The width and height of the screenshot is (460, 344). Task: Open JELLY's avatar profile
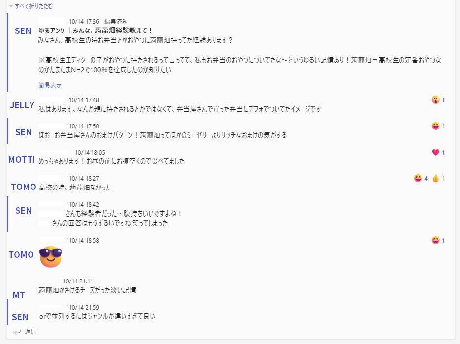22,105
